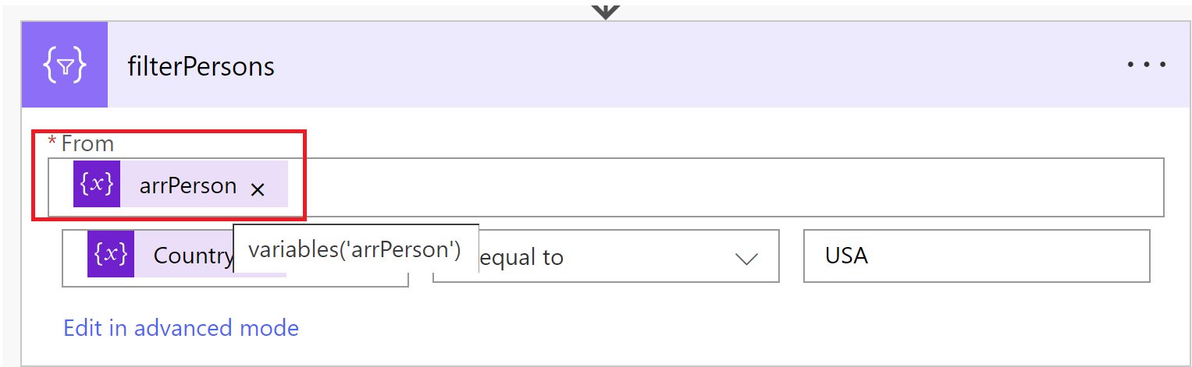Click the "equal to" operator text
The width and height of the screenshot is (1192, 367).
click(523, 258)
